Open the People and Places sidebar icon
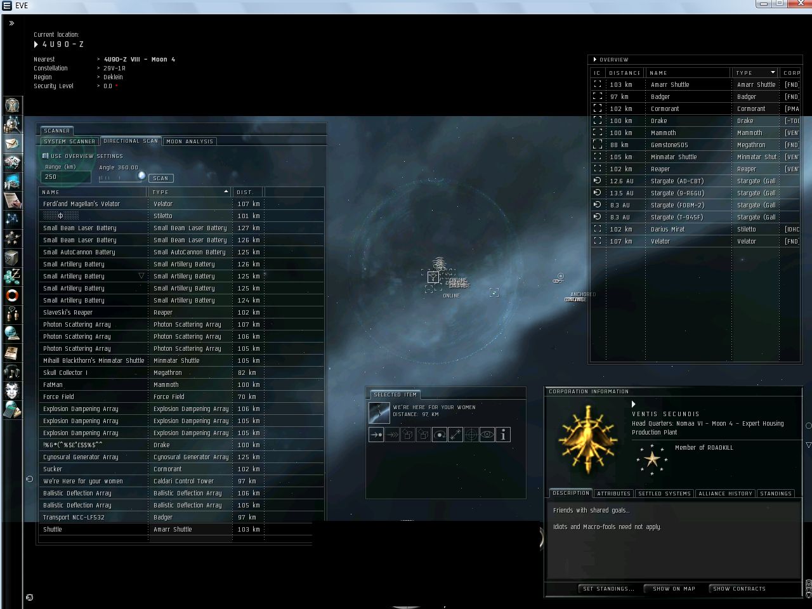This screenshot has height=609, width=812. pos(12,124)
